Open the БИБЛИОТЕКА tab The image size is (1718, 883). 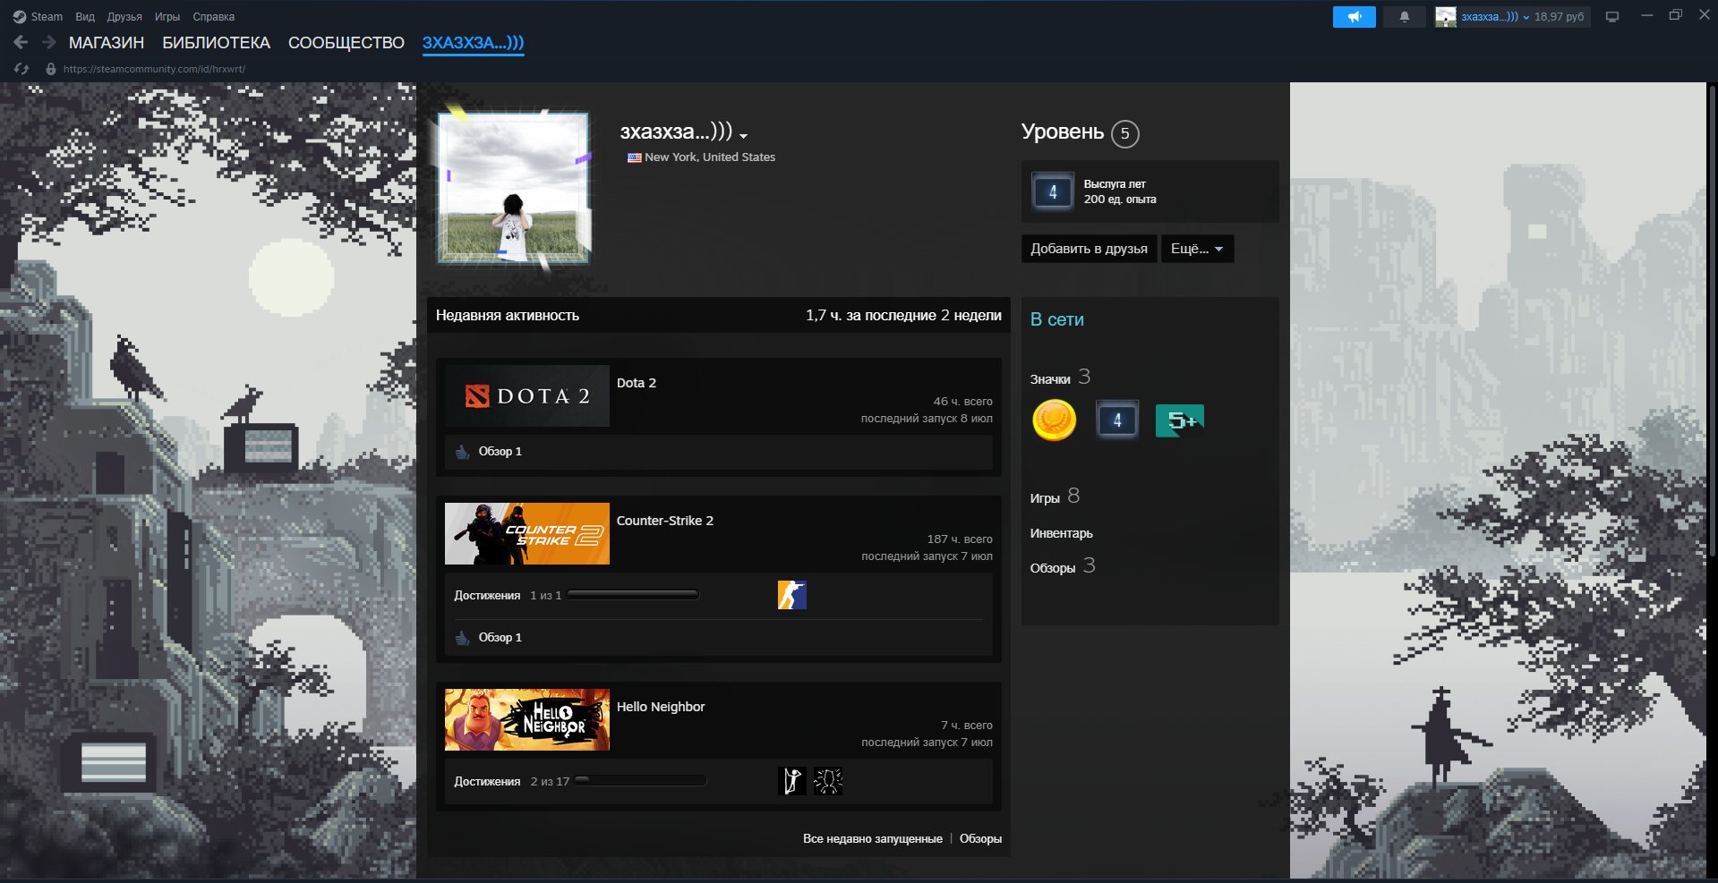click(x=216, y=43)
